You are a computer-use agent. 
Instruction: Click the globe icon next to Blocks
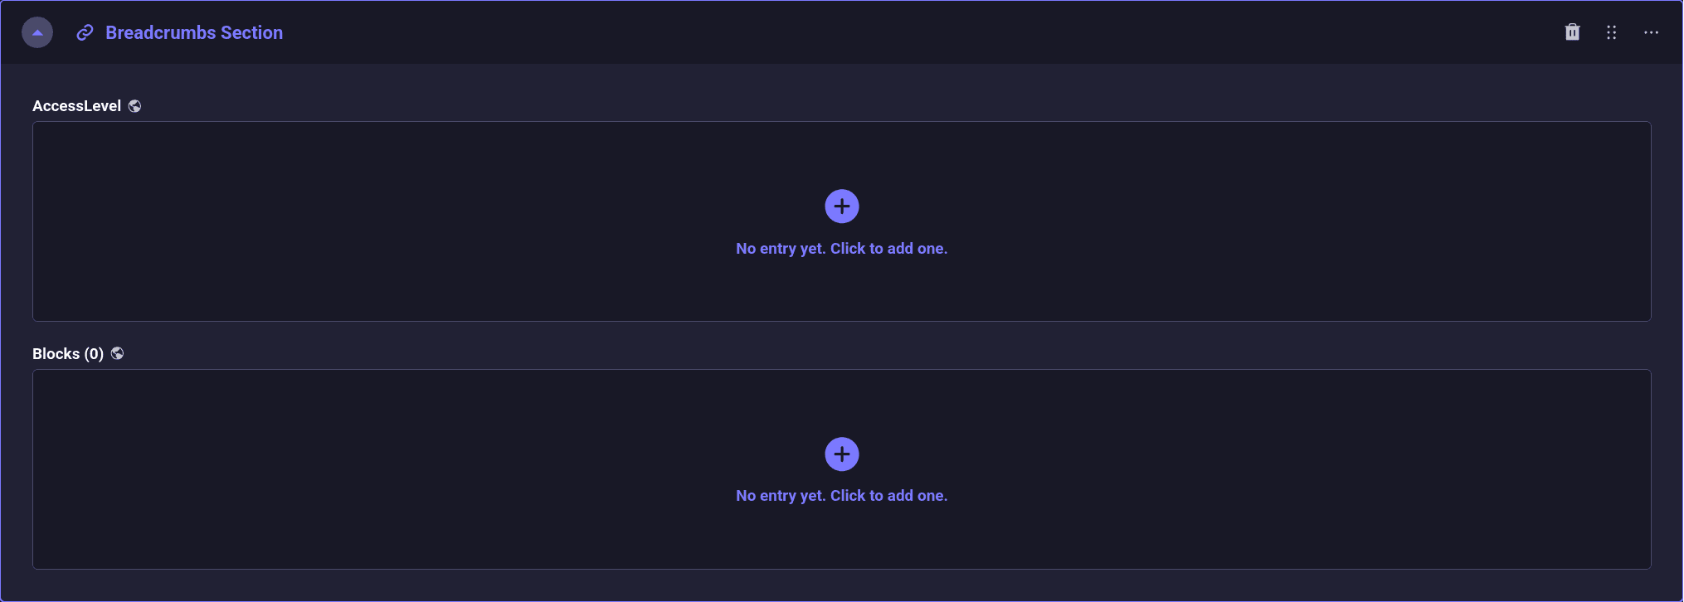117,353
